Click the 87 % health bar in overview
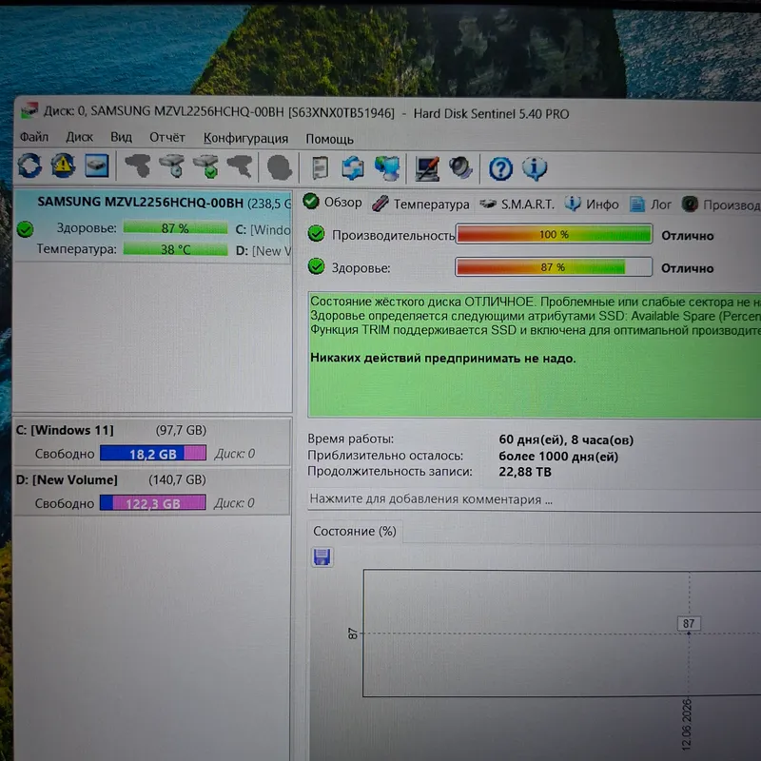 [x=554, y=267]
